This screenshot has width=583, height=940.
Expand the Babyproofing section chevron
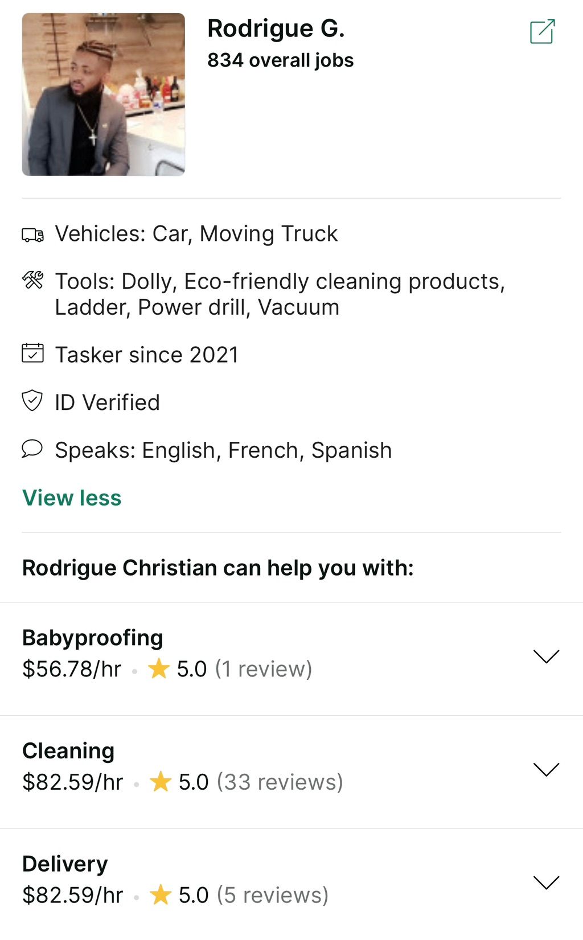click(547, 656)
